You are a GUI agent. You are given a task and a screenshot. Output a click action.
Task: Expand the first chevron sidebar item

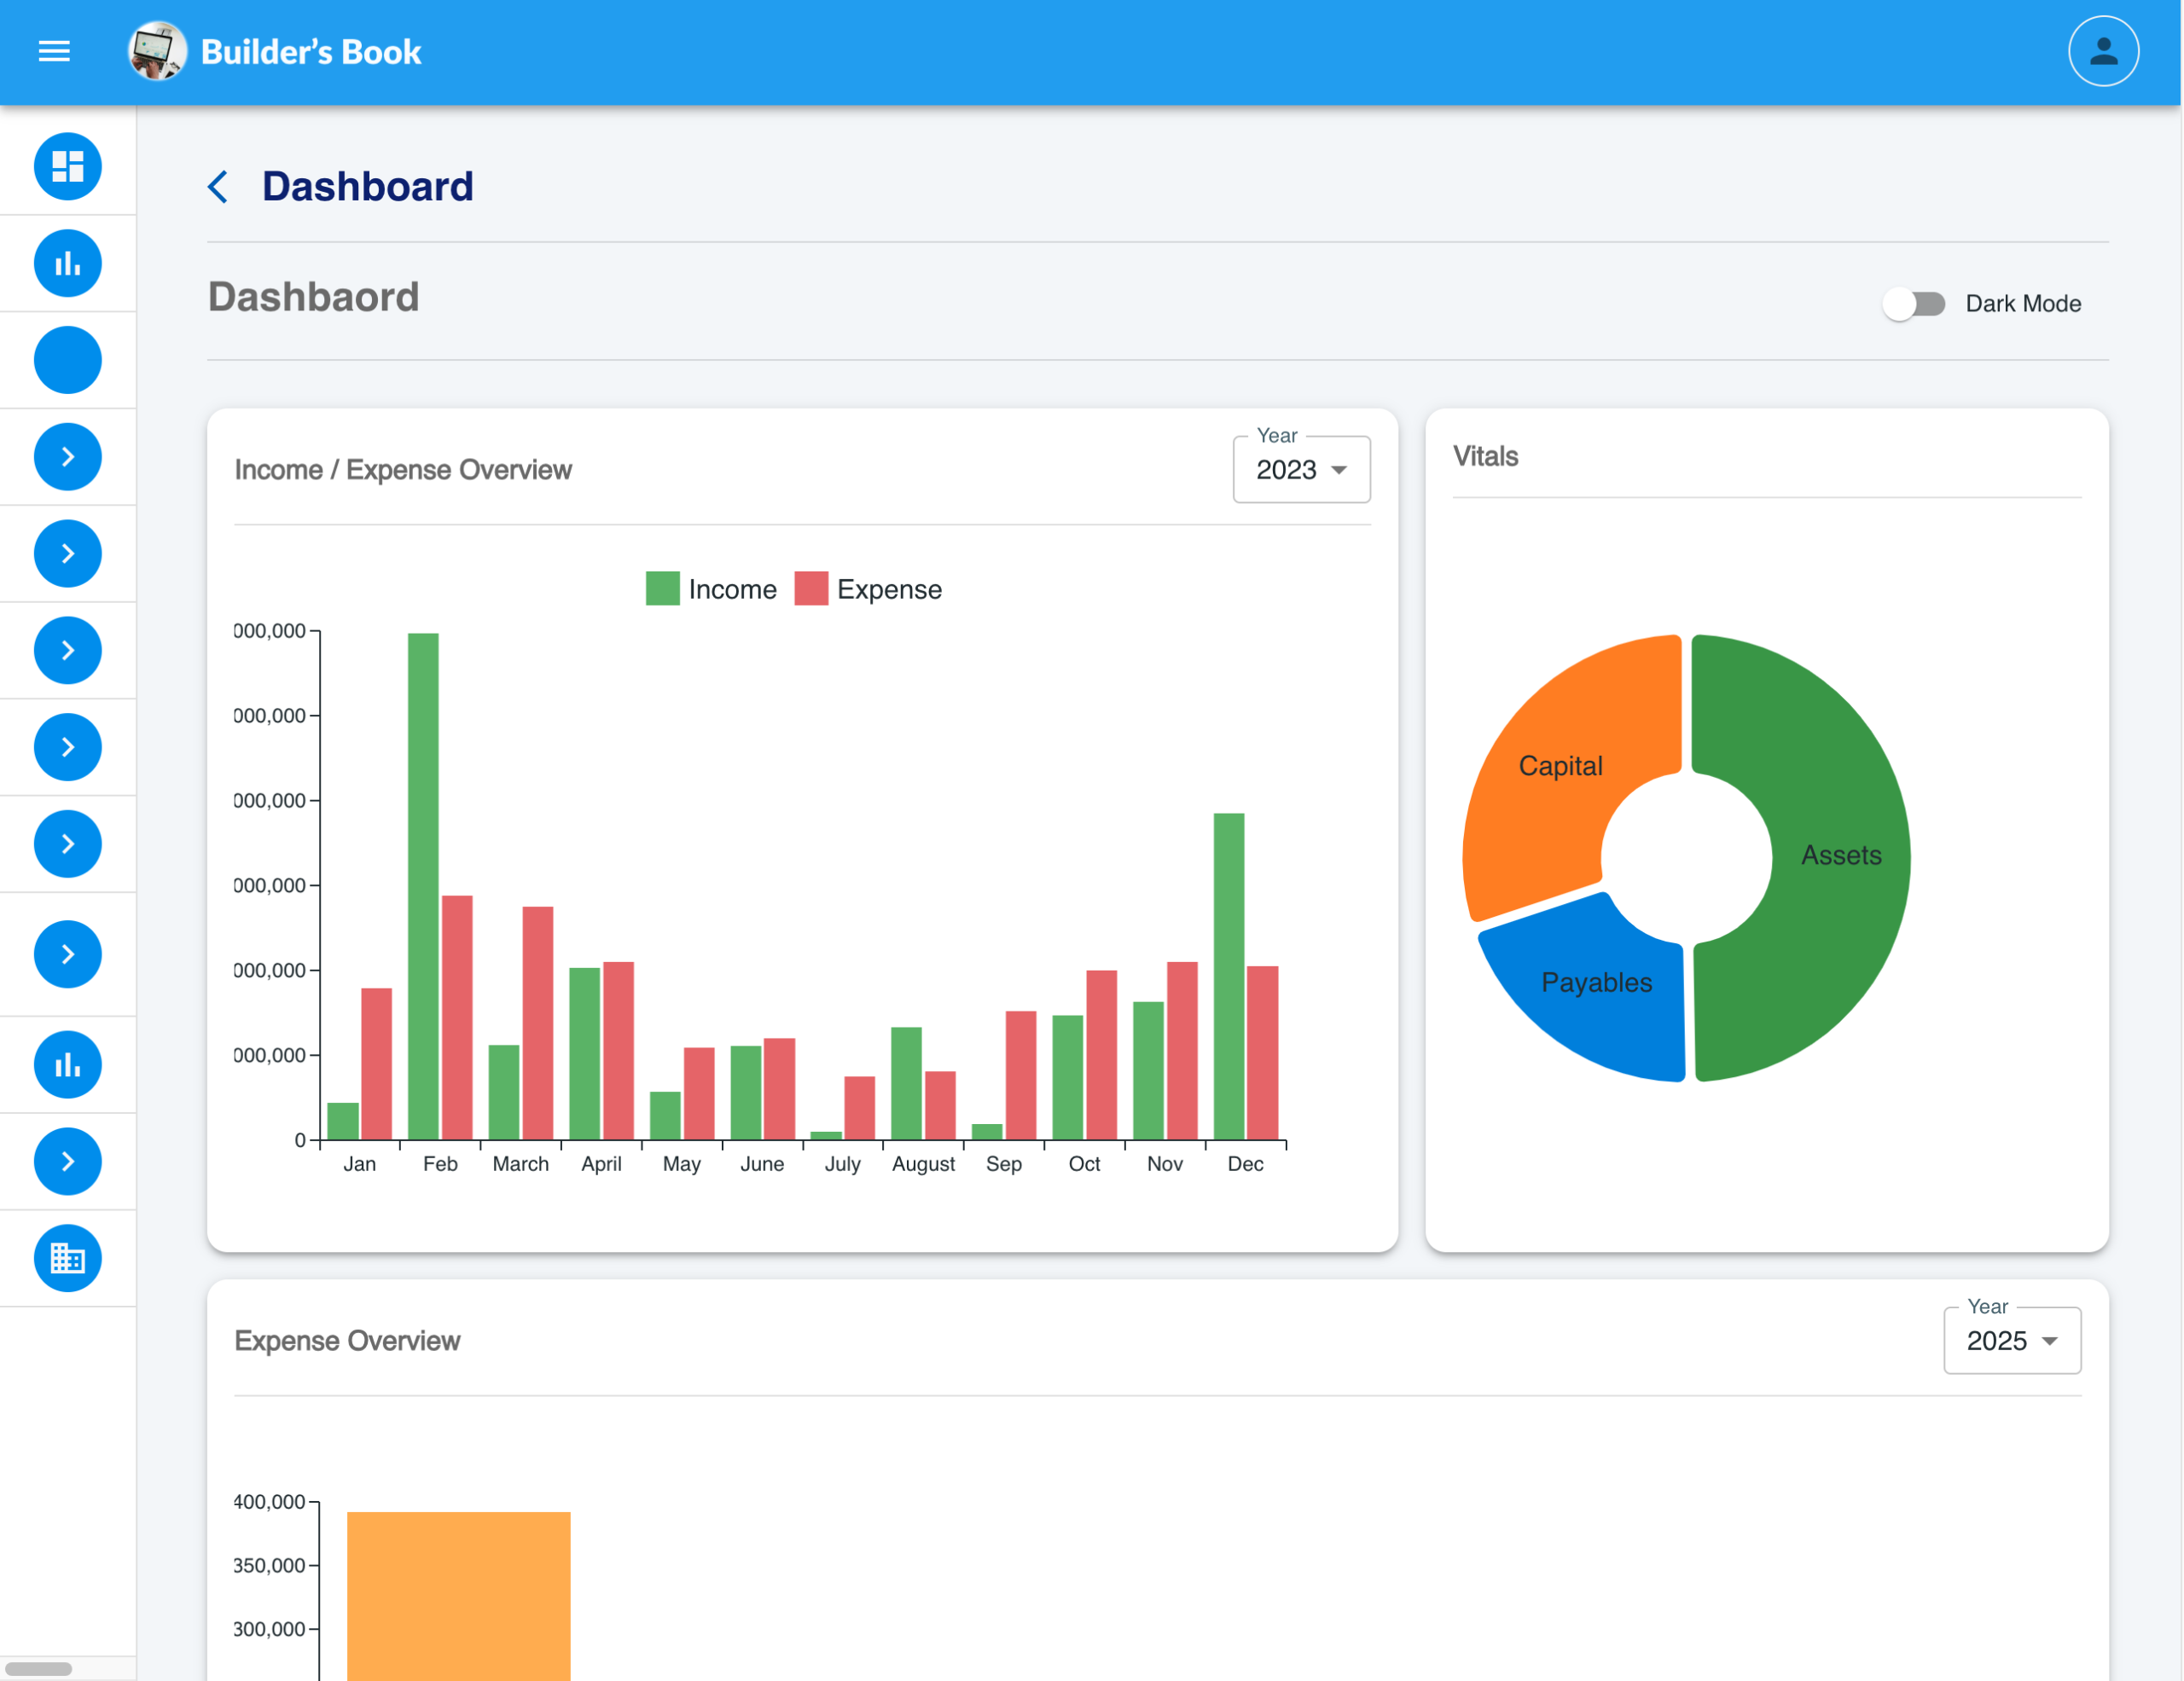(68, 457)
